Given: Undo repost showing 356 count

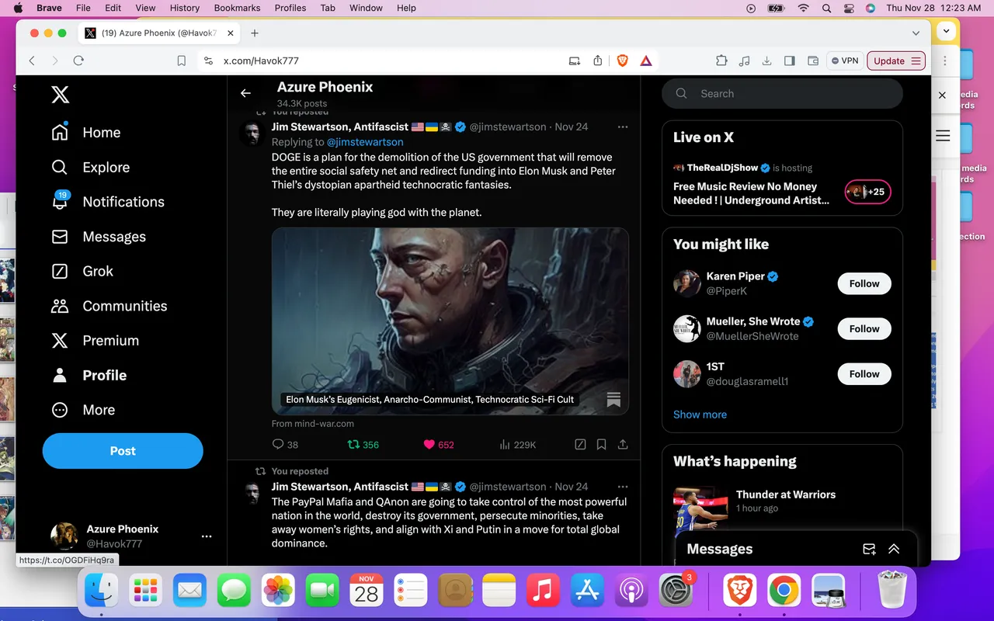Looking at the screenshot, I should click(x=363, y=445).
